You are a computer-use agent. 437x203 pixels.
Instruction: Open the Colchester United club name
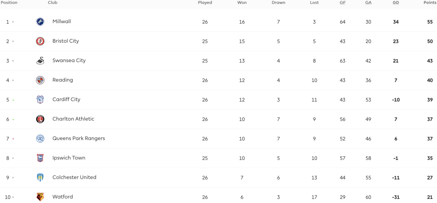(x=74, y=177)
